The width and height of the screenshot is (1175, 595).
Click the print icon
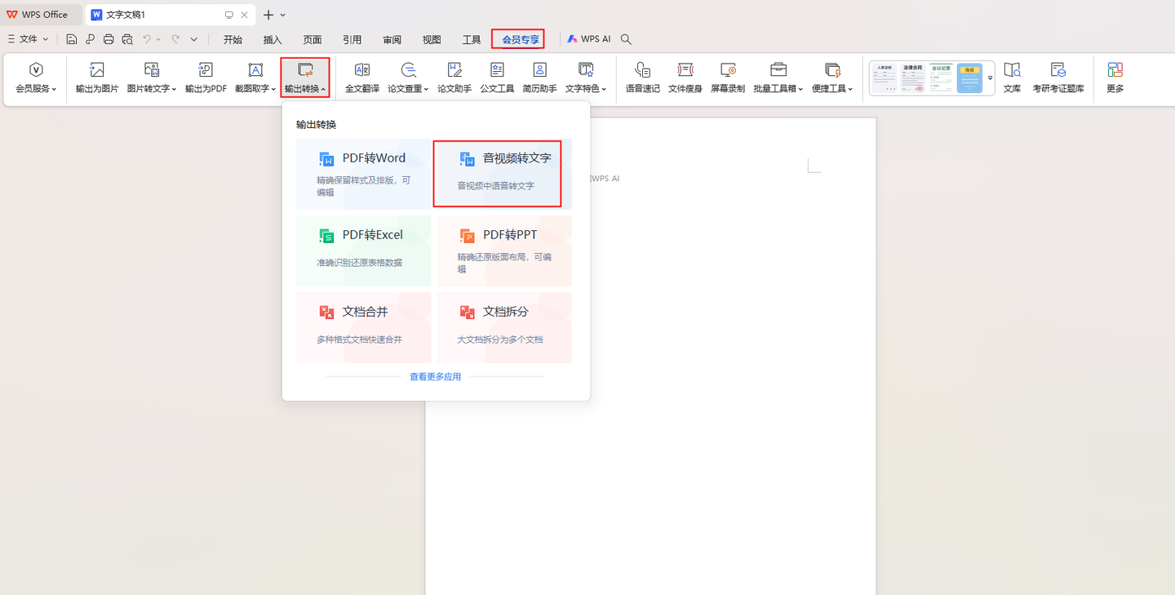point(109,39)
